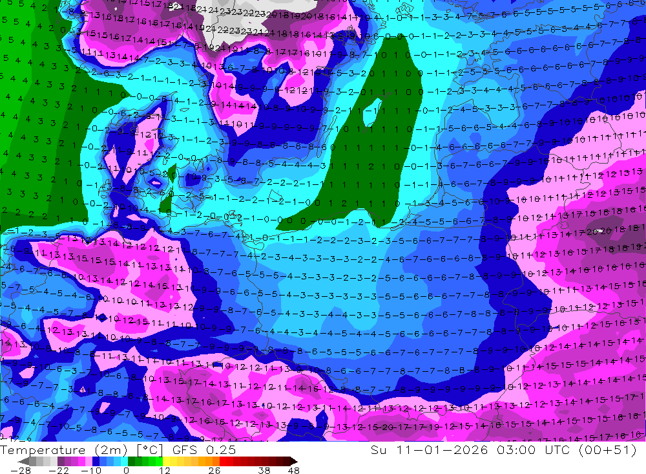The image size is (646, 474).
Task: Click the 'GFS 0.25' model label
Action: point(204,450)
